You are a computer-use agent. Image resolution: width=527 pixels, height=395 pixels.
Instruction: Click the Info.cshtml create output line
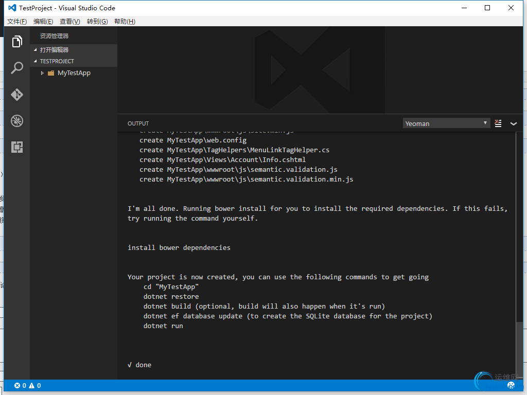(x=223, y=160)
